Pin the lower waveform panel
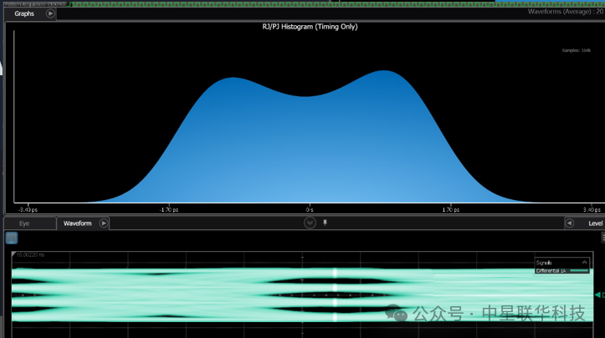This screenshot has height=338, width=605. tap(325, 223)
